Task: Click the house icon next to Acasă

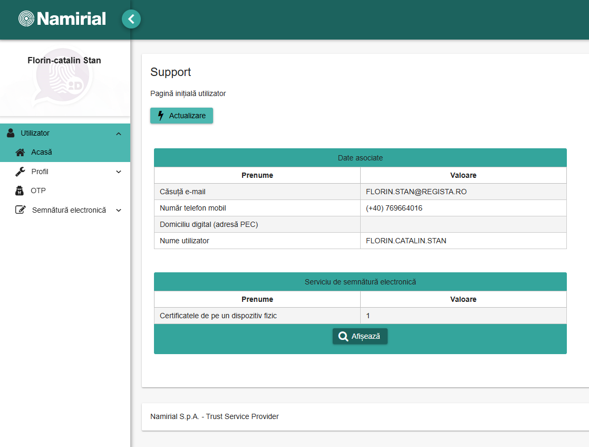Action: point(20,153)
